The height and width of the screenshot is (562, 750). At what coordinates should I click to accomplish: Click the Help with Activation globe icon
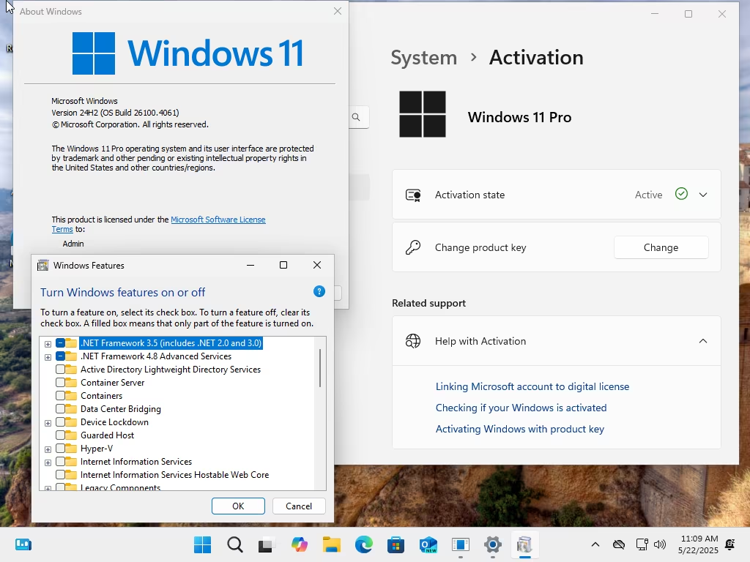pos(413,341)
